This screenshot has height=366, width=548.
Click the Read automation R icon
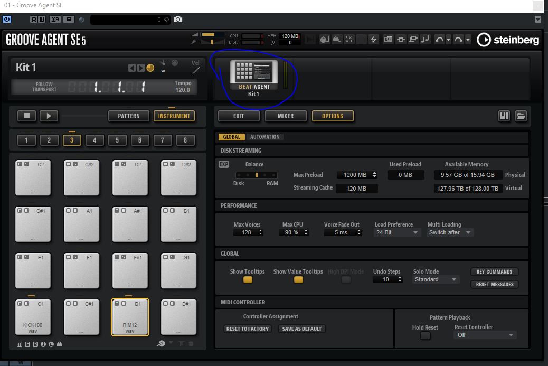[x=34, y=20]
